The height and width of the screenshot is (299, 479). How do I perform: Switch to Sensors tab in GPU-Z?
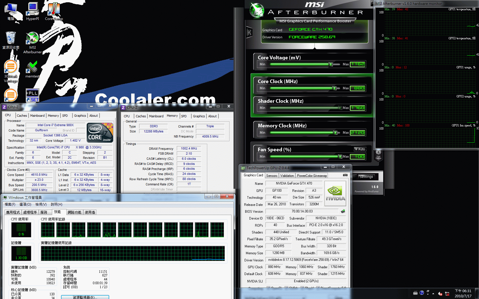272,176
